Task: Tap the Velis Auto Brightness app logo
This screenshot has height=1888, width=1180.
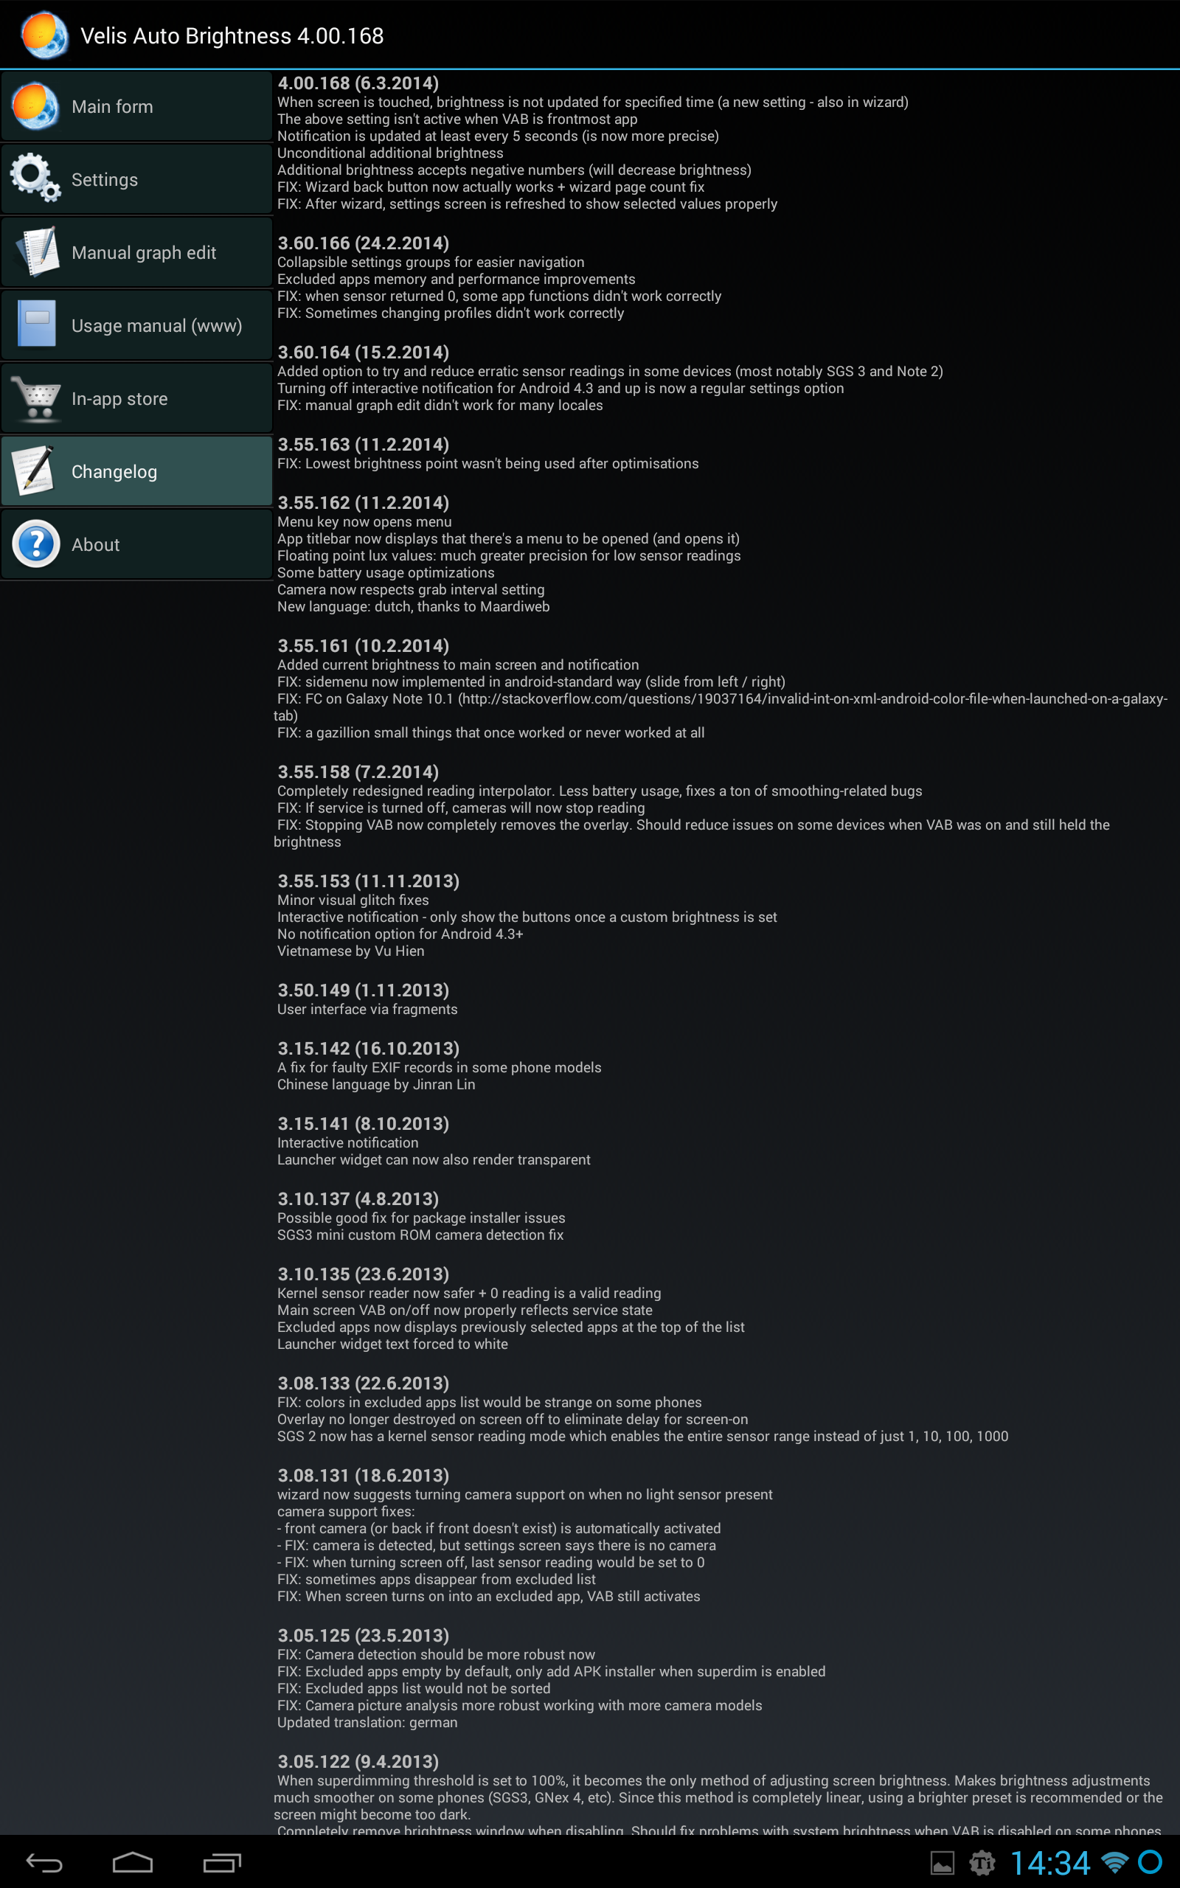Action: coord(44,35)
